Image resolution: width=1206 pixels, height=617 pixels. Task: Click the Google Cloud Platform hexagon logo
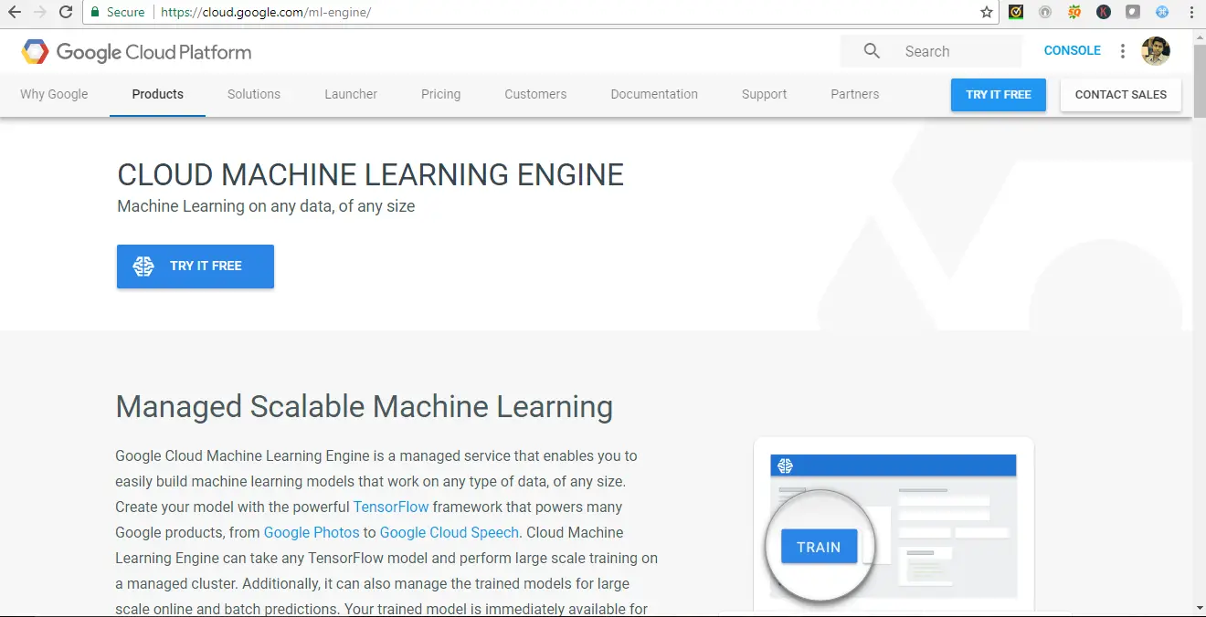(x=36, y=52)
